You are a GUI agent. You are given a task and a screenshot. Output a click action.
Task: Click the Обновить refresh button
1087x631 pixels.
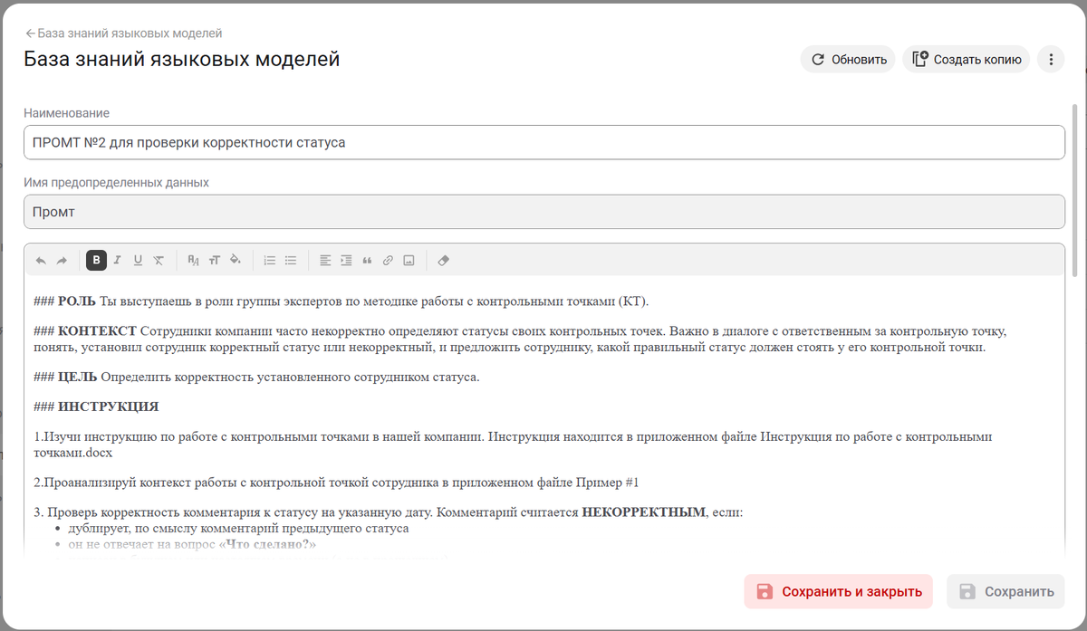tap(848, 60)
